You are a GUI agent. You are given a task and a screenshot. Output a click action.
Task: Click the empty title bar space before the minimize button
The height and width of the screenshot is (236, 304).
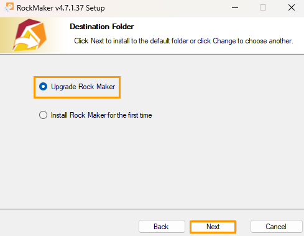pyautogui.click(x=166, y=8)
